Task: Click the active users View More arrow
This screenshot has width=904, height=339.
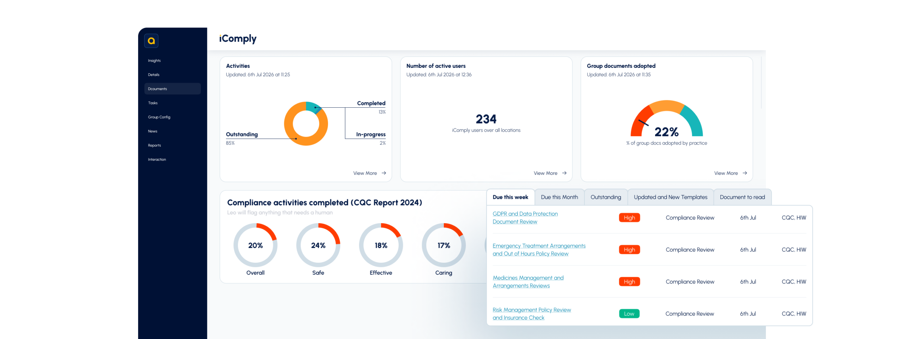Action: (564, 173)
